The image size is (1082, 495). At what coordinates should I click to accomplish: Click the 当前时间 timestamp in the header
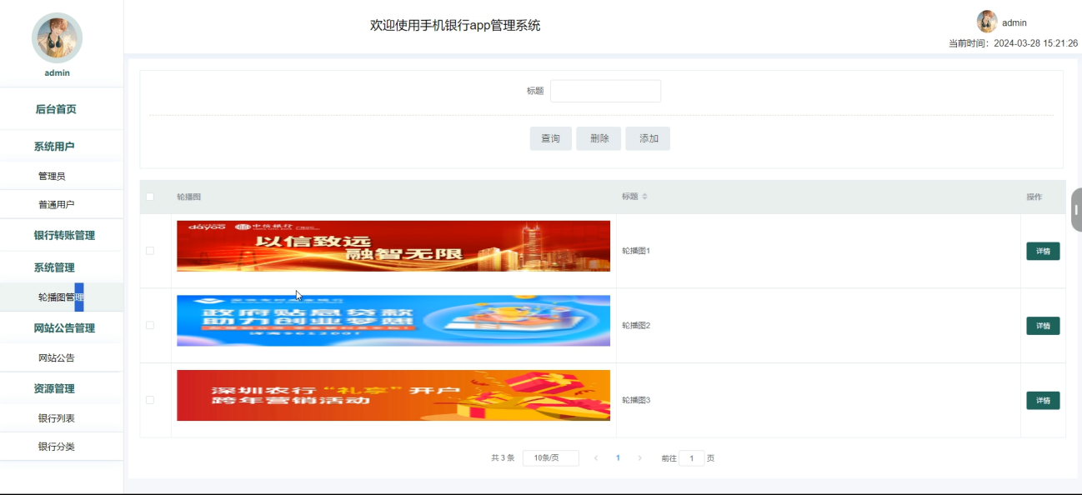click(x=1013, y=43)
